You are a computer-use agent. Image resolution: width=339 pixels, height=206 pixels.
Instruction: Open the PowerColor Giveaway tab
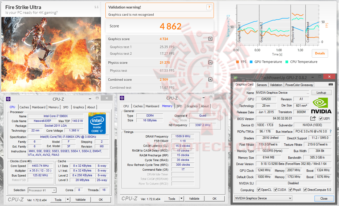tap(299, 85)
